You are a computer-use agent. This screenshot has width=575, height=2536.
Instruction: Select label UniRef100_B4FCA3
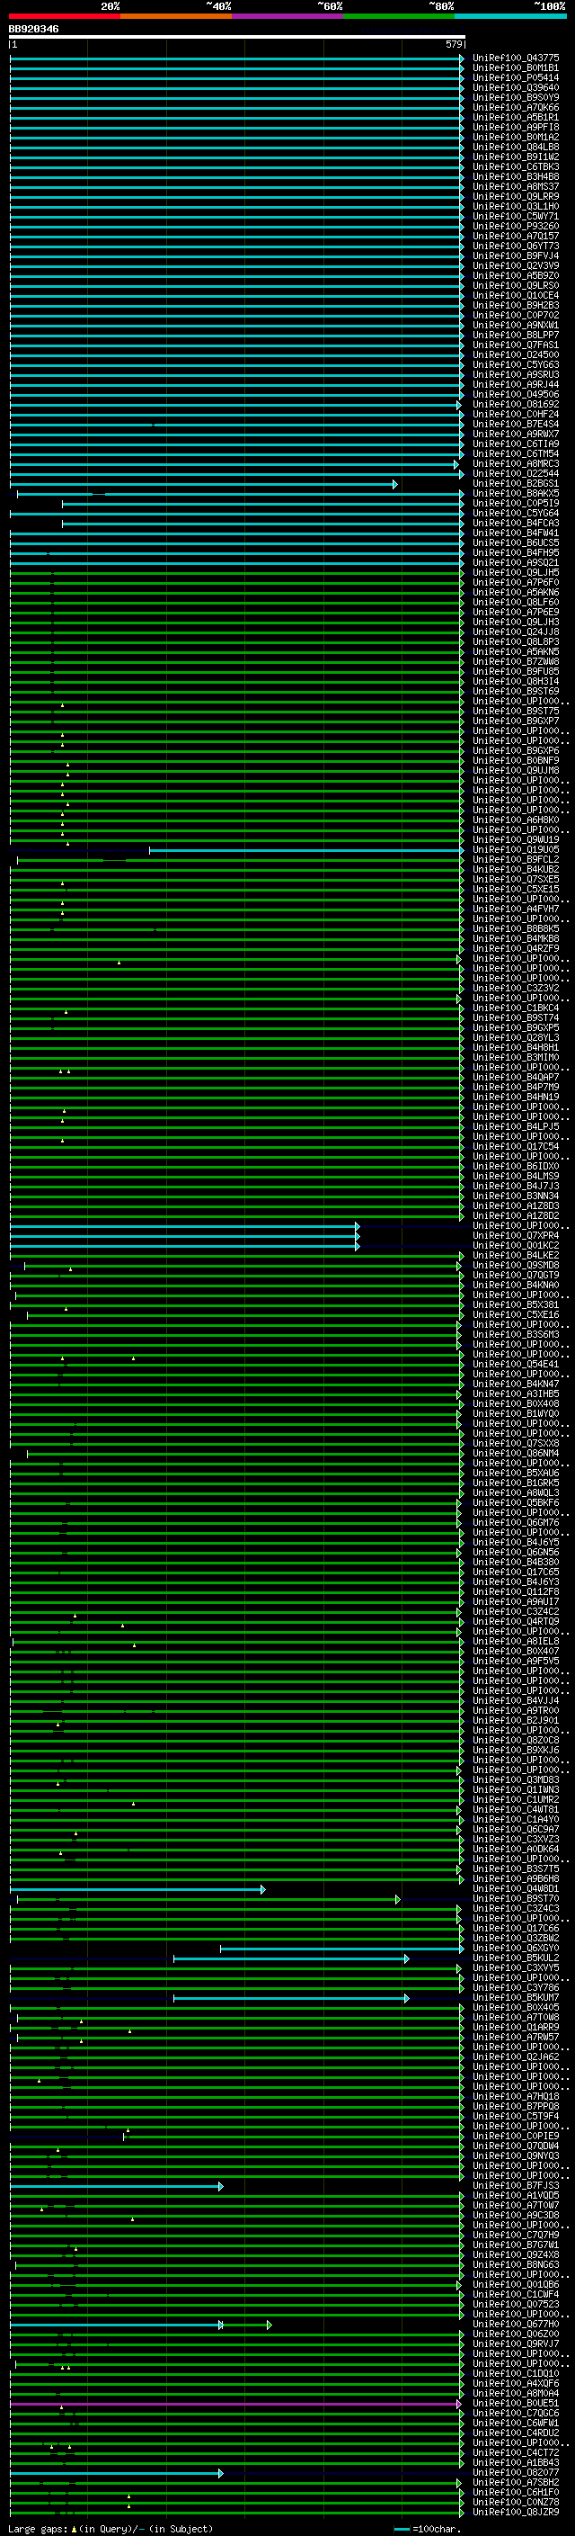[x=516, y=524]
